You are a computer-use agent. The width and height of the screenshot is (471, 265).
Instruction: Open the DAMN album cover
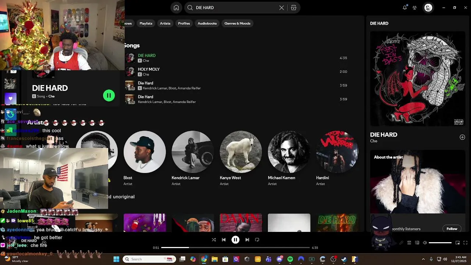pos(241,223)
